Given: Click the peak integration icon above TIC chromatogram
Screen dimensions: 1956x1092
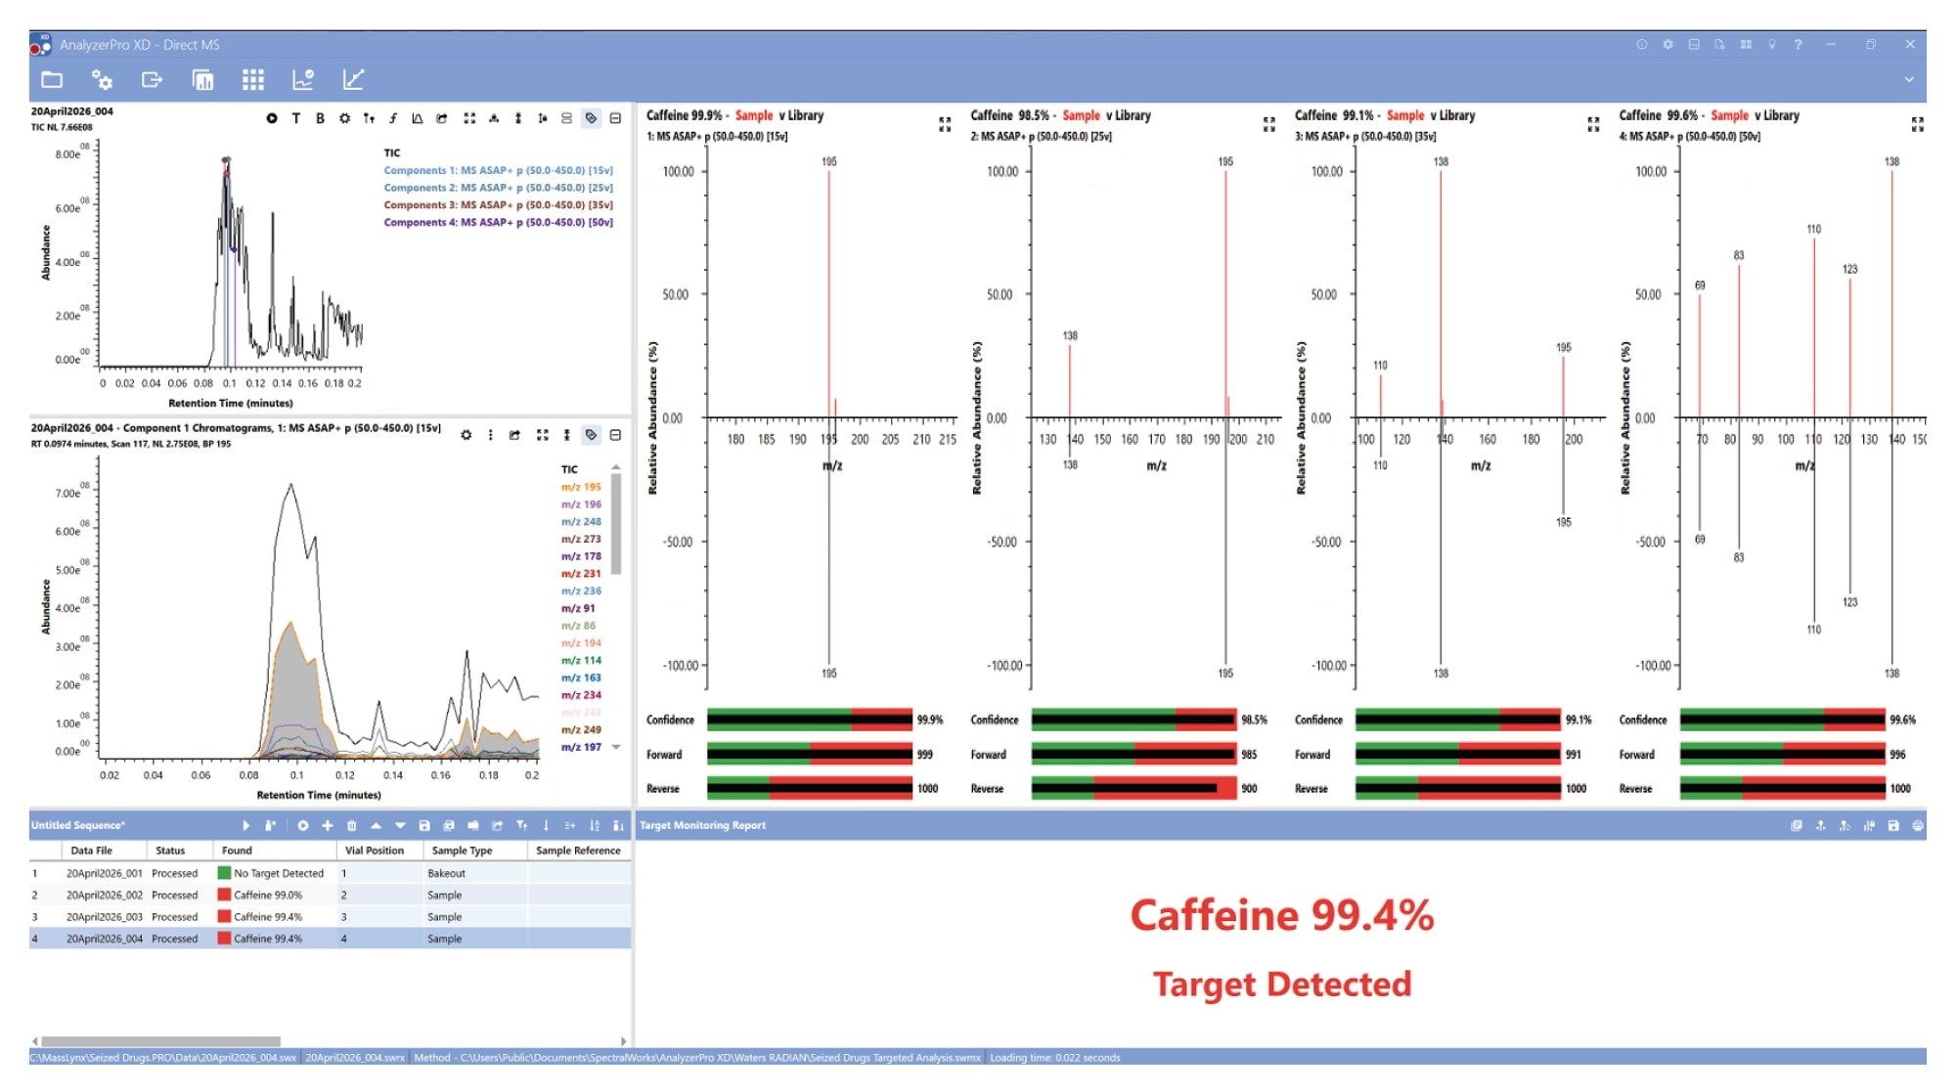Looking at the screenshot, I should [x=418, y=118].
